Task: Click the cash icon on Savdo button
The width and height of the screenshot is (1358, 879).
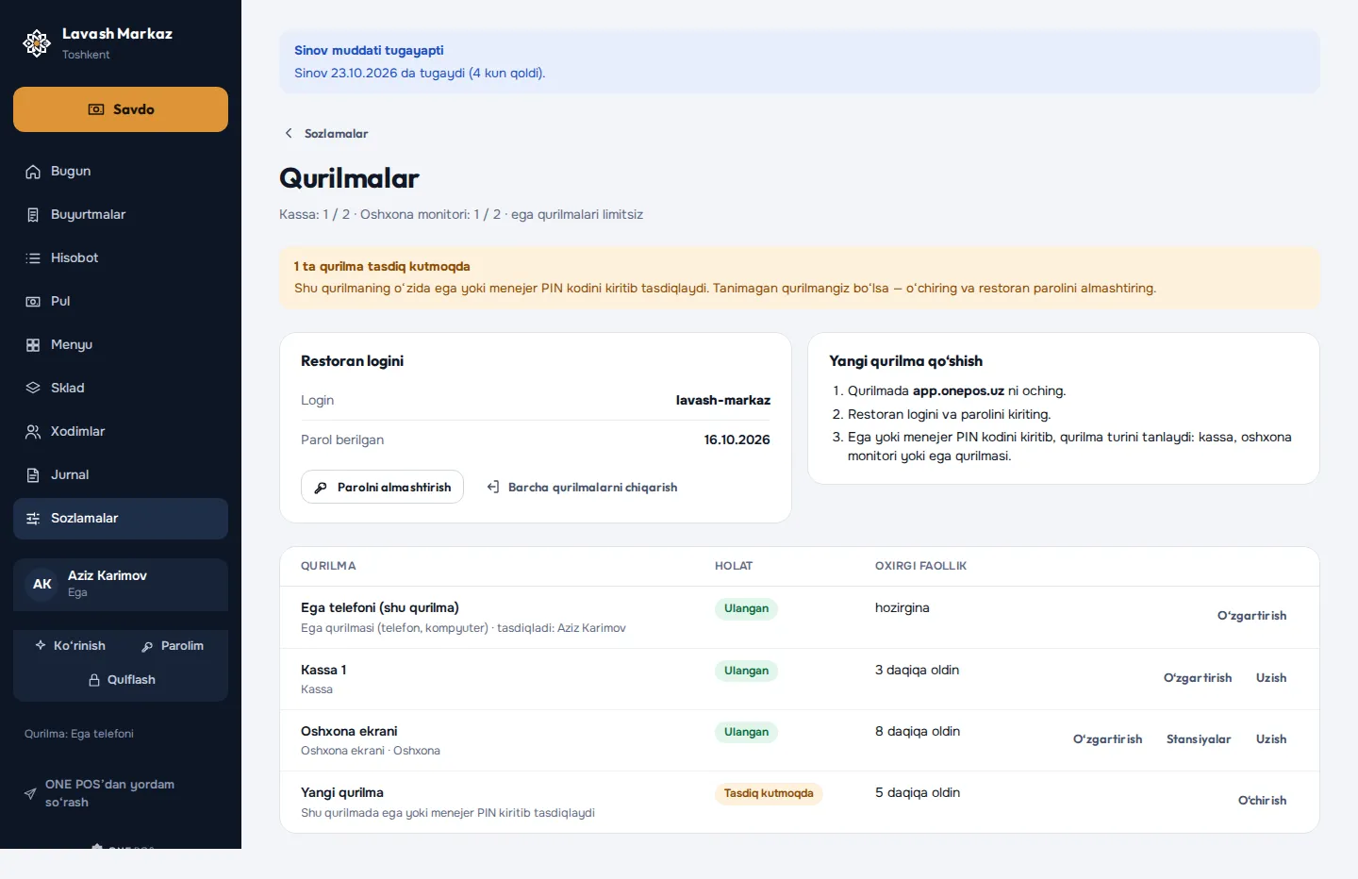Action: click(96, 109)
